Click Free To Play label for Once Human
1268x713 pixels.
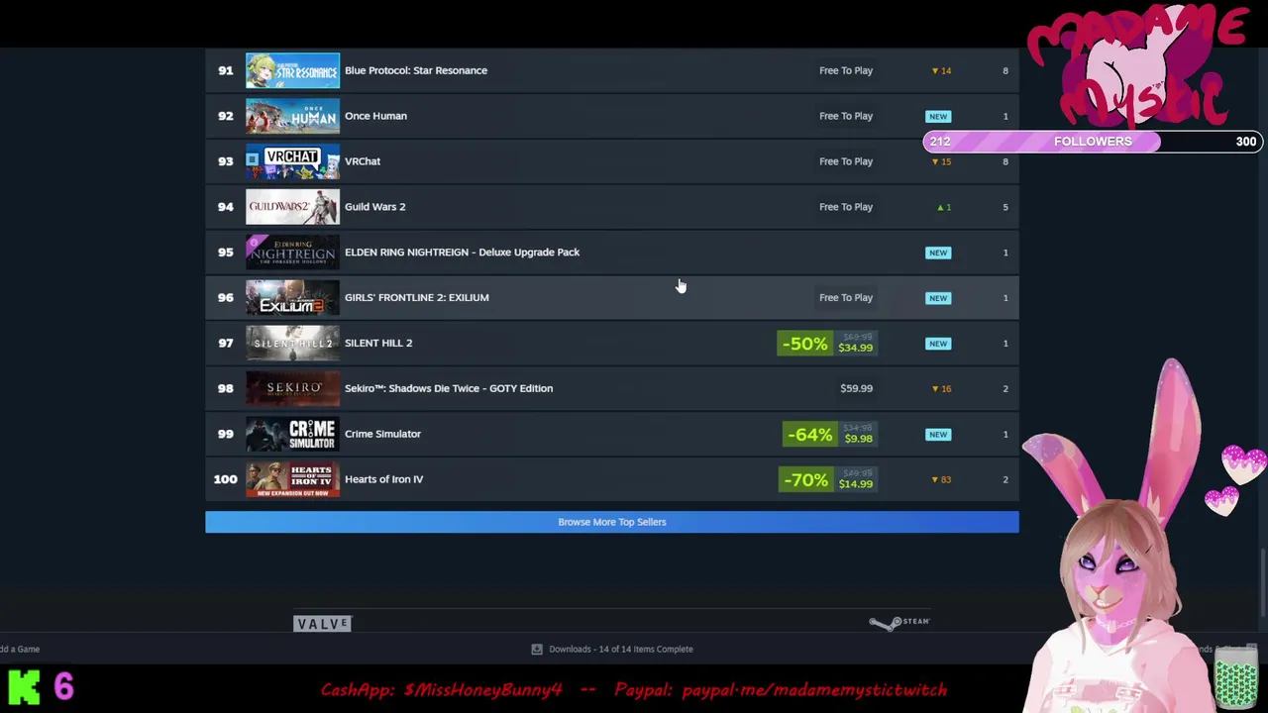pyautogui.click(x=846, y=116)
